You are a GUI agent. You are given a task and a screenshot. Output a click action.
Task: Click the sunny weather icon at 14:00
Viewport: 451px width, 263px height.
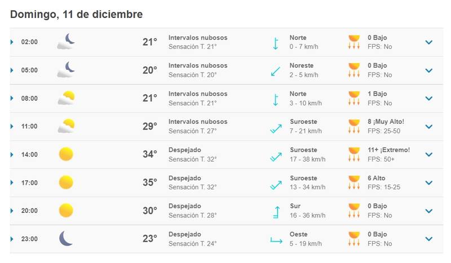[x=67, y=154]
